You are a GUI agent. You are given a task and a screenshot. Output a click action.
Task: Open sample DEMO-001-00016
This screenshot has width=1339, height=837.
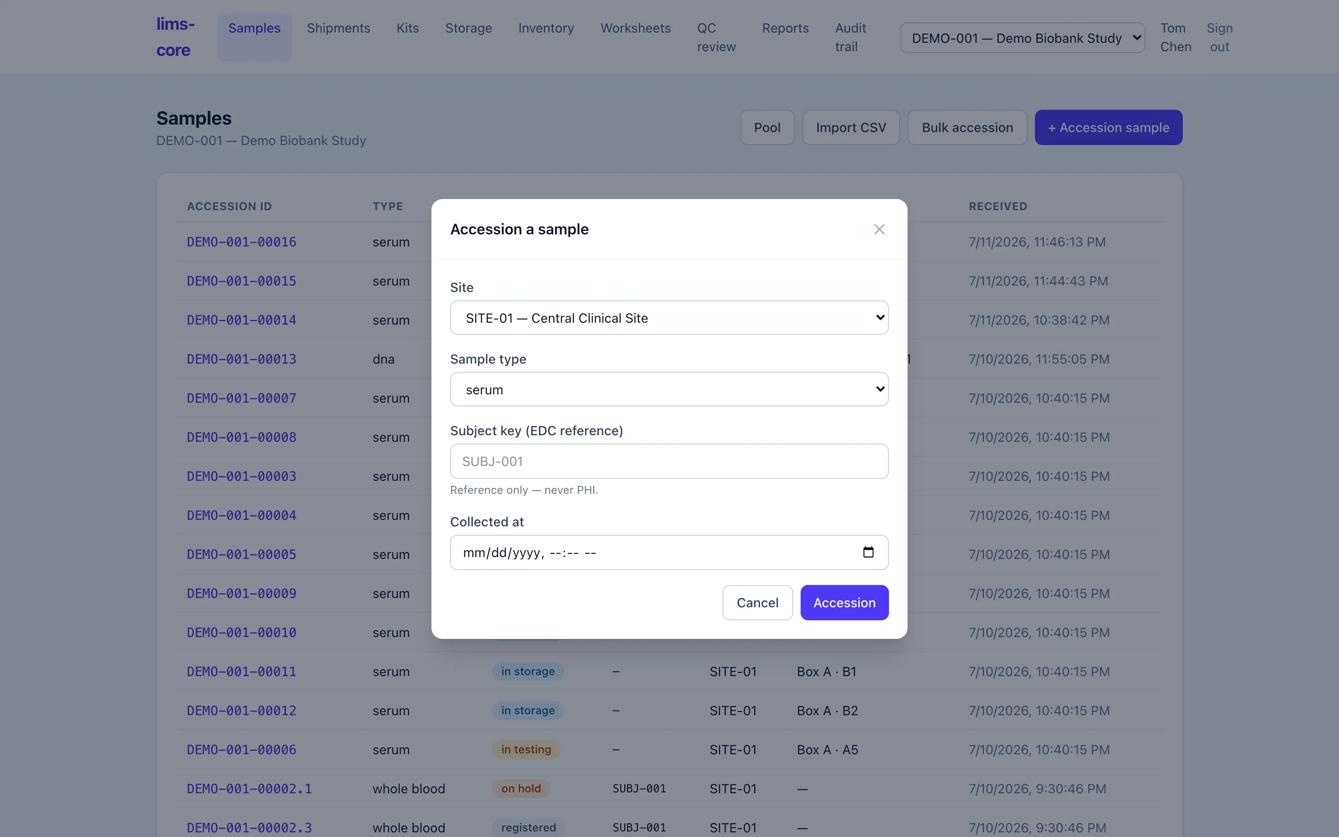point(242,242)
